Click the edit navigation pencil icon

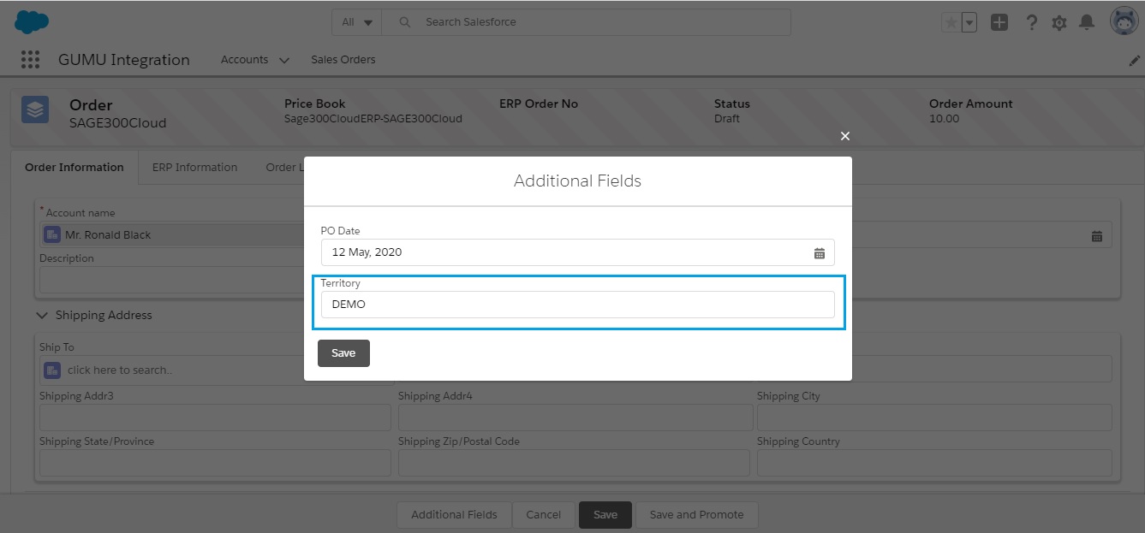pos(1135,61)
